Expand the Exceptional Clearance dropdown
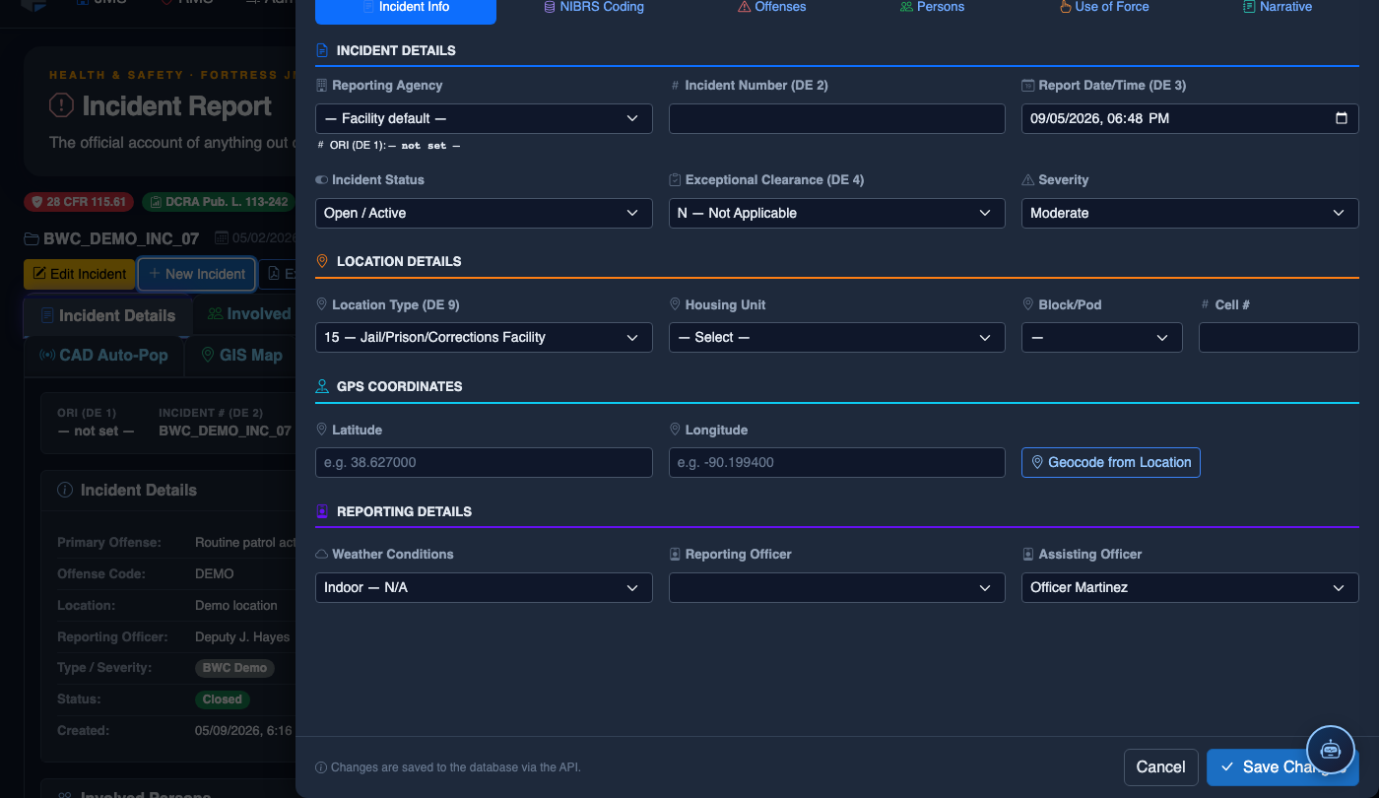This screenshot has height=798, width=1379. point(837,214)
